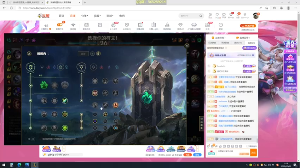Delete rune page with trash icon
Screen dimensions: 300x168
pyautogui.click(x=98, y=54)
